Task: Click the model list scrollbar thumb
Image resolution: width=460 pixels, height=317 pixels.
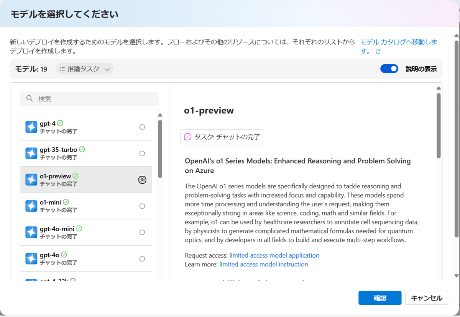Action: pos(160,149)
